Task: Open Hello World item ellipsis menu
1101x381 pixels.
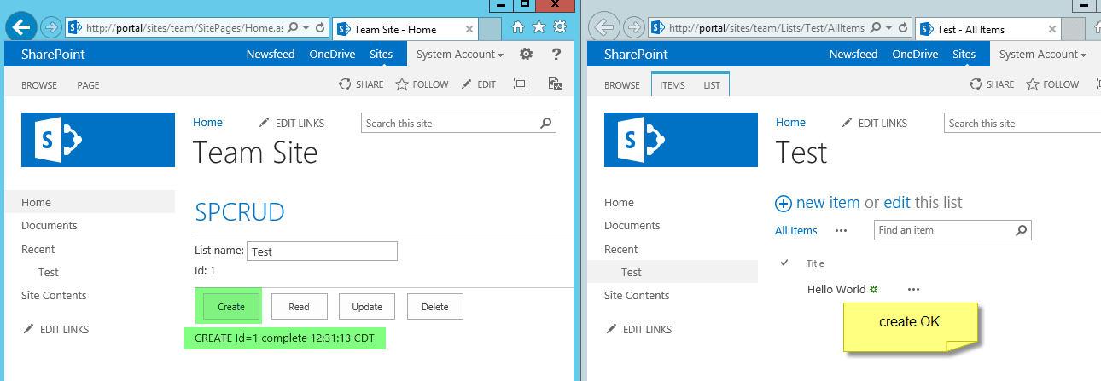Action: [914, 289]
